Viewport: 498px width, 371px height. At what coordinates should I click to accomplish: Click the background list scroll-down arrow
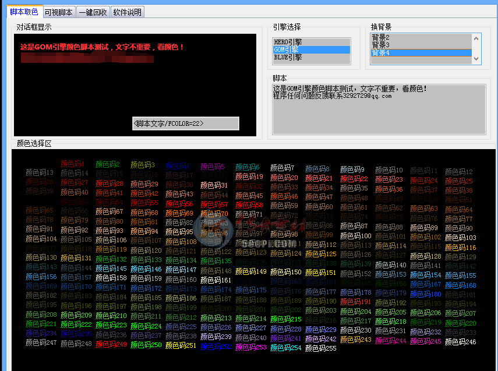tap(476, 58)
